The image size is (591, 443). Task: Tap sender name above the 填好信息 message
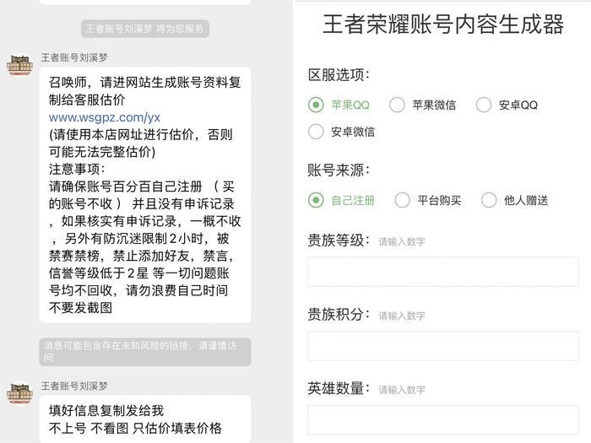coord(74,386)
